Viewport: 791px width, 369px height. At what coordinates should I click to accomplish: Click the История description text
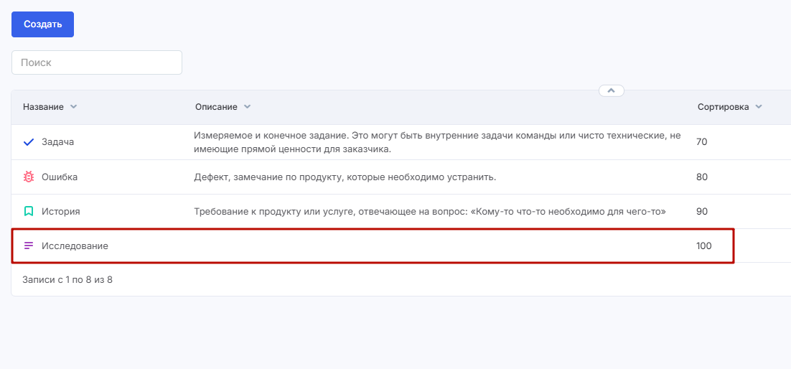(430, 211)
